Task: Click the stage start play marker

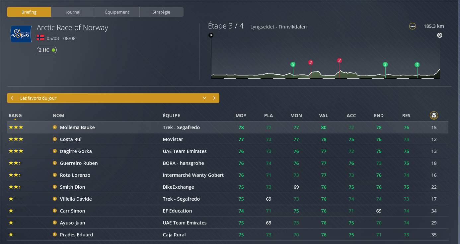Action: point(211,35)
